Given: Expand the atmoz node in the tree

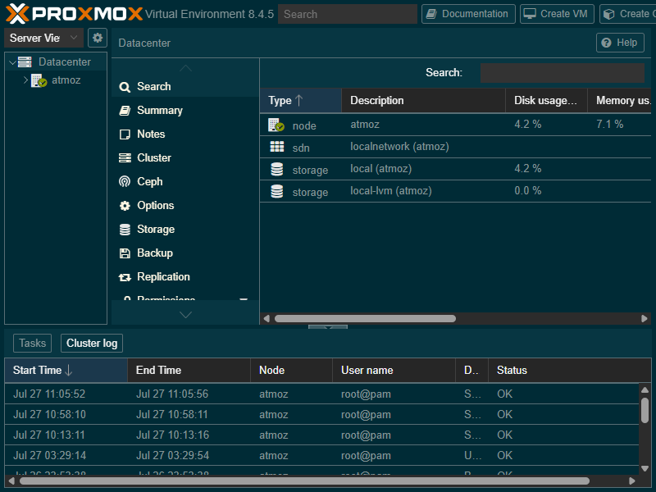Looking at the screenshot, I should (x=24, y=80).
